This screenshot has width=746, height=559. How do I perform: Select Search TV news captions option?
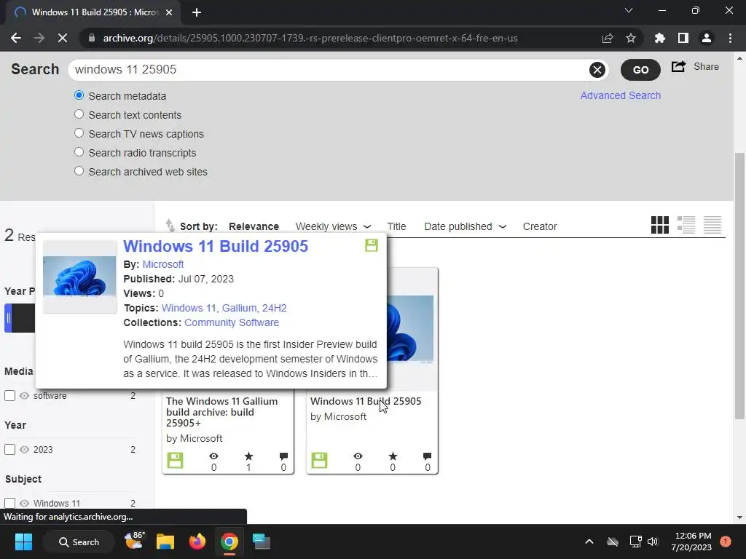[79, 134]
